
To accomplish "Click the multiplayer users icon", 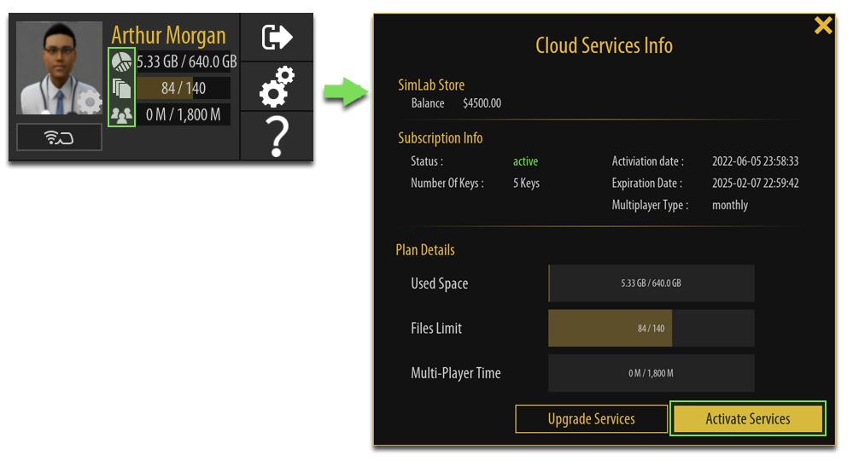I will pyautogui.click(x=121, y=115).
